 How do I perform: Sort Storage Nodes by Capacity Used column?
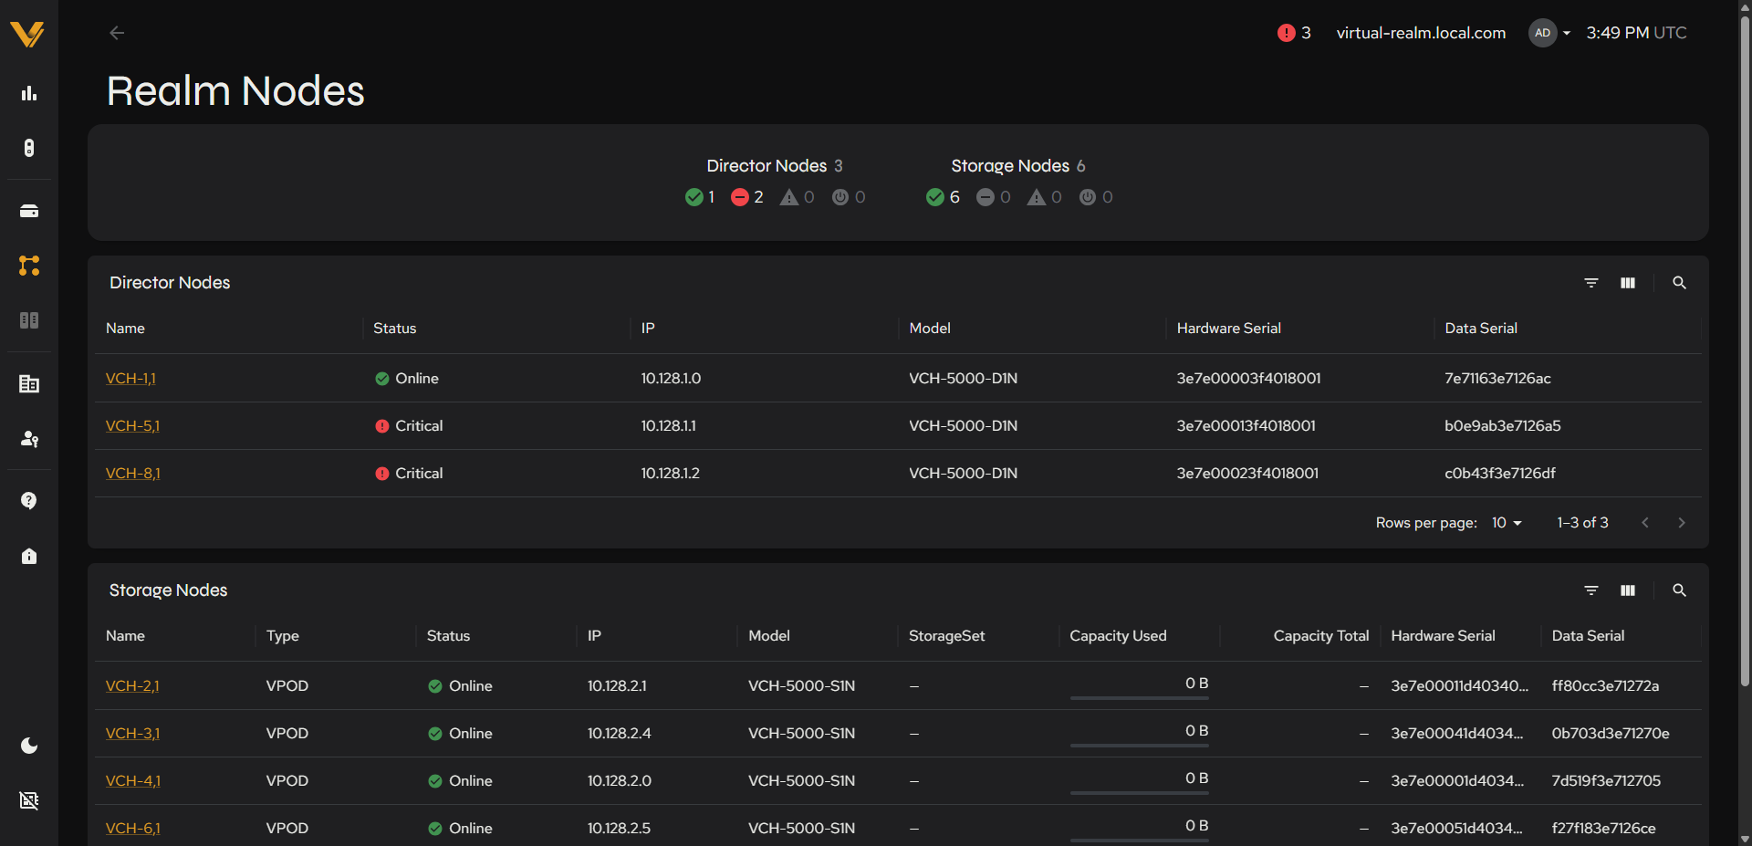tap(1118, 636)
